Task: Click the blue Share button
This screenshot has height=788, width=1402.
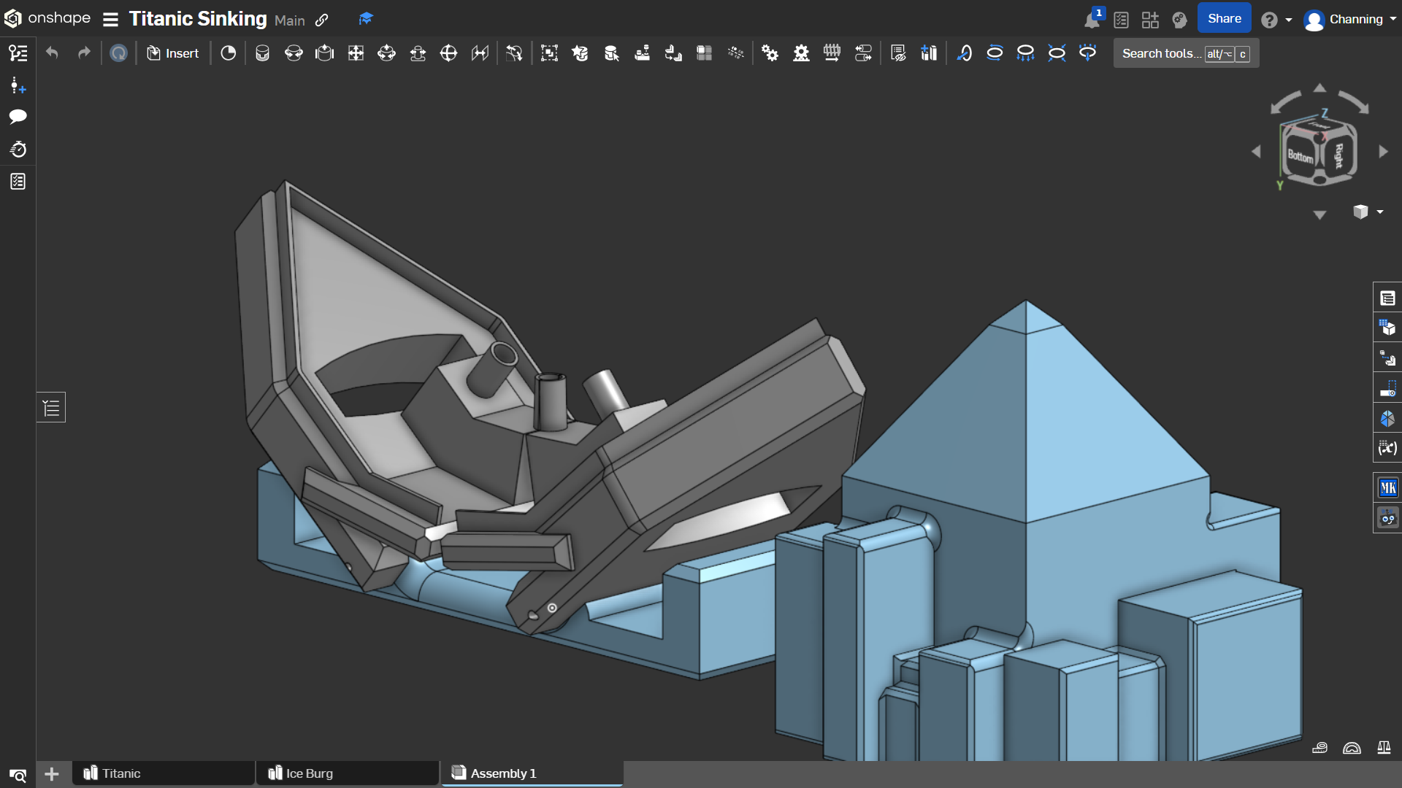Action: coord(1224,19)
